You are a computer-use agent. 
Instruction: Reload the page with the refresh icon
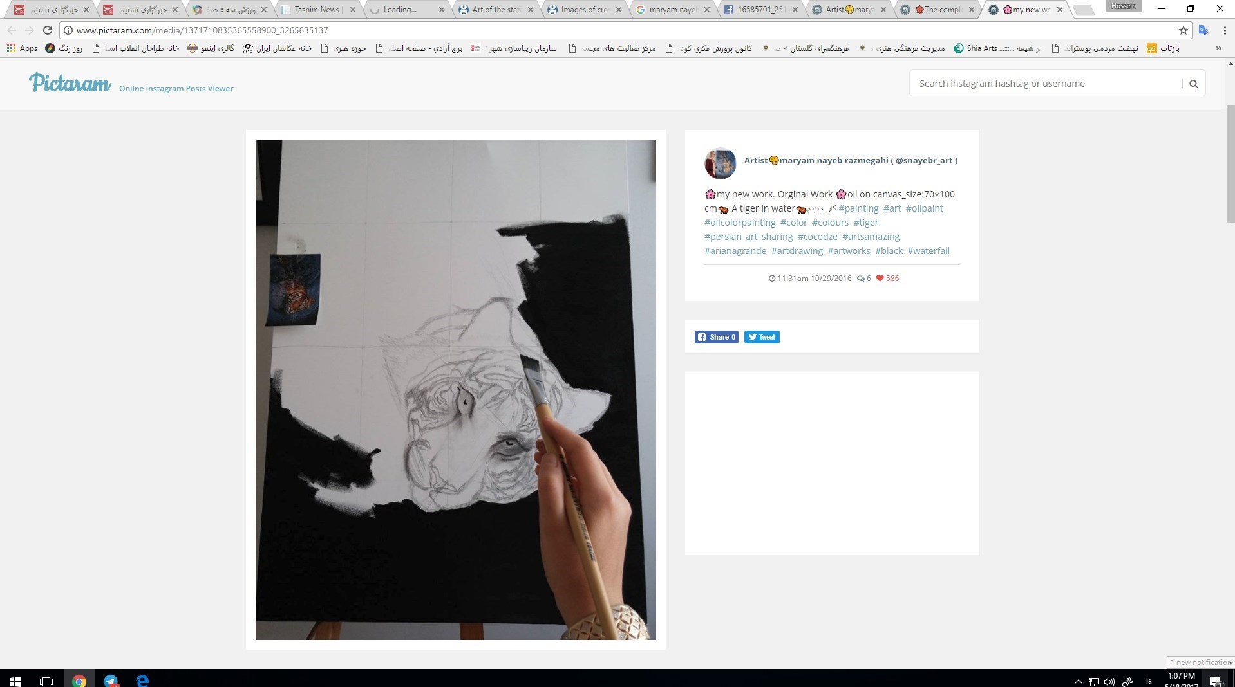click(47, 30)
